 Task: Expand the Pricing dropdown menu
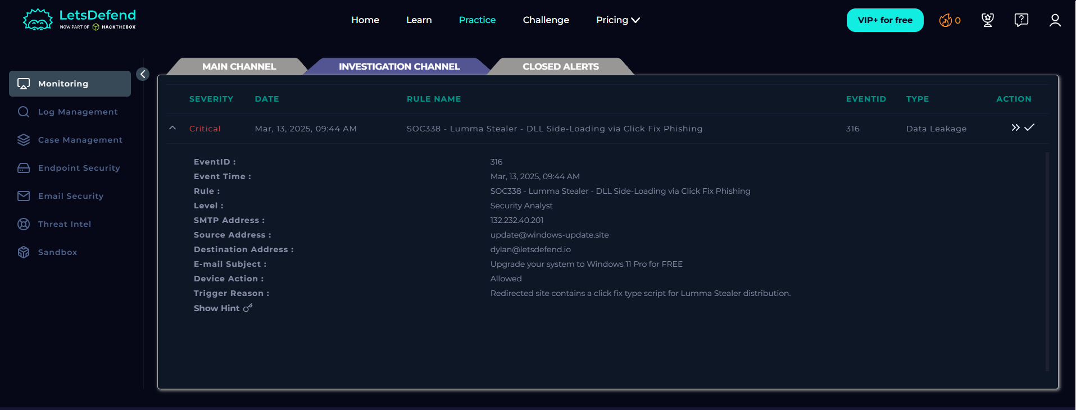[x=618, y=20]
